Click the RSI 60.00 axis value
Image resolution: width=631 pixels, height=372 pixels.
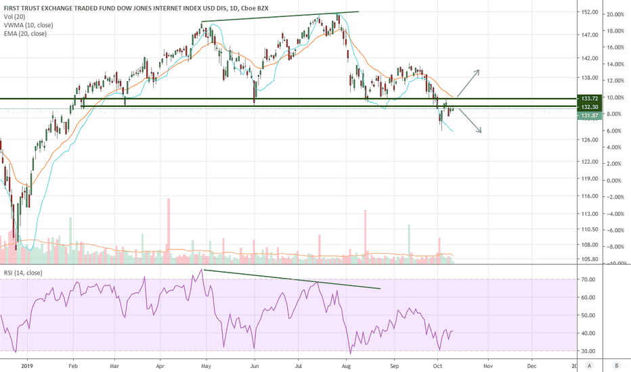(588, 298)
